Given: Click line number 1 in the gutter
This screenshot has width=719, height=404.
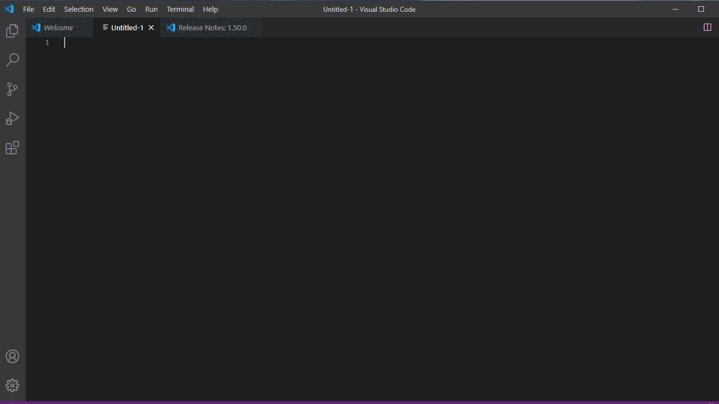Looking at the screenshot, I should pos(47,43).
